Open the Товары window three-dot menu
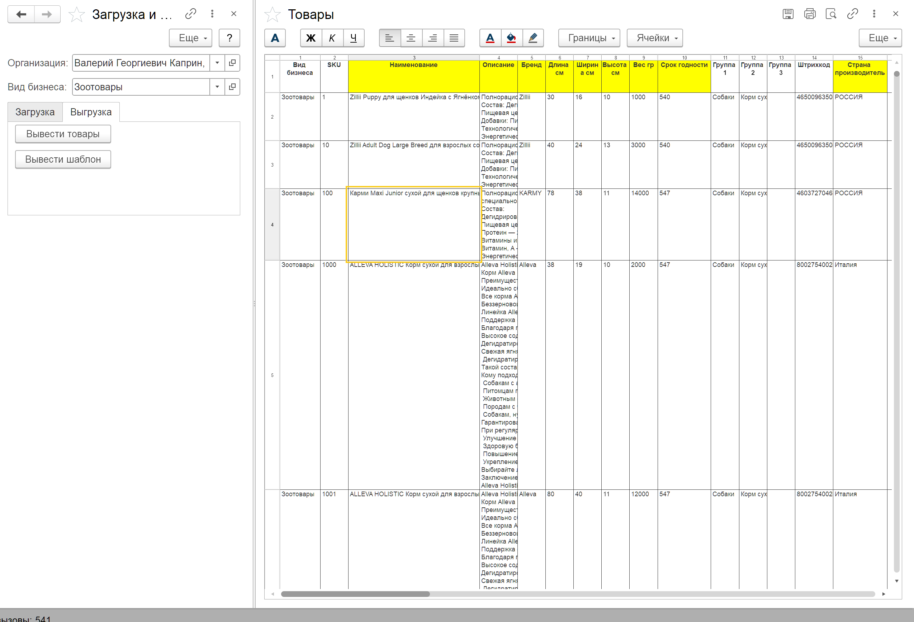 click(874, 14)
